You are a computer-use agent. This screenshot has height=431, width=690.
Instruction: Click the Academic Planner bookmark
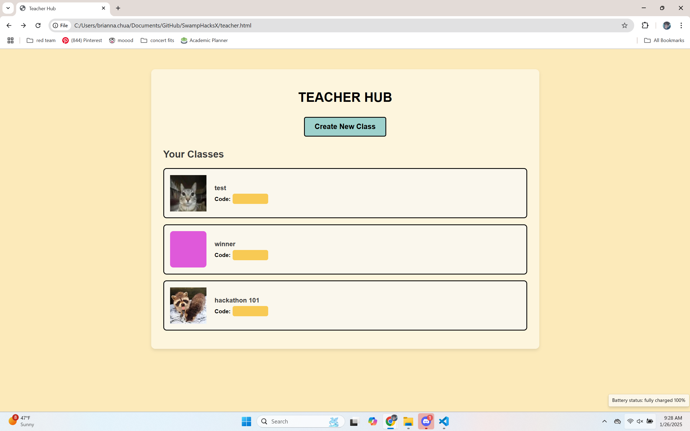(204, 40)
